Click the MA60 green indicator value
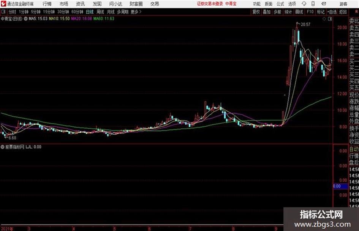The height and width of the screenshot is (231, 359). click(104, 19)
